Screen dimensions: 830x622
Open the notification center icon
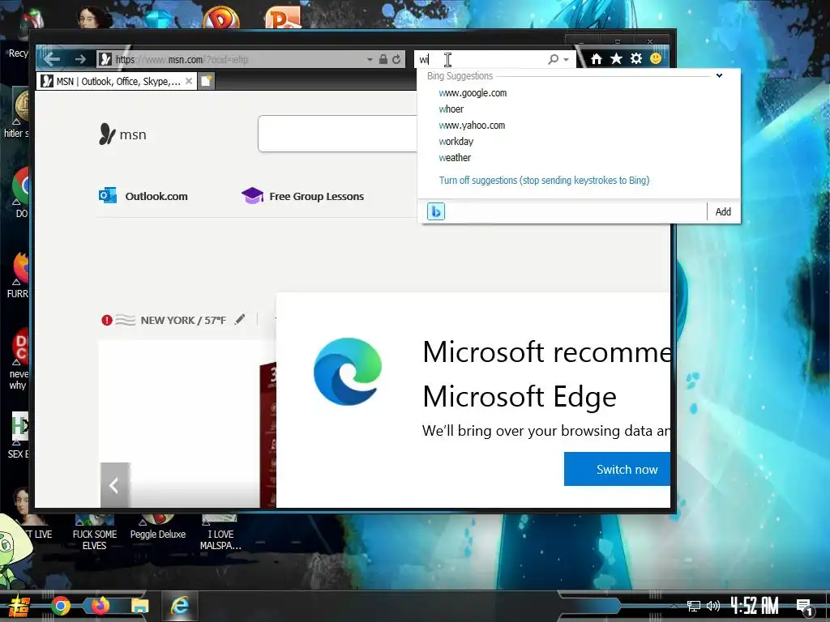click(804, 607)
